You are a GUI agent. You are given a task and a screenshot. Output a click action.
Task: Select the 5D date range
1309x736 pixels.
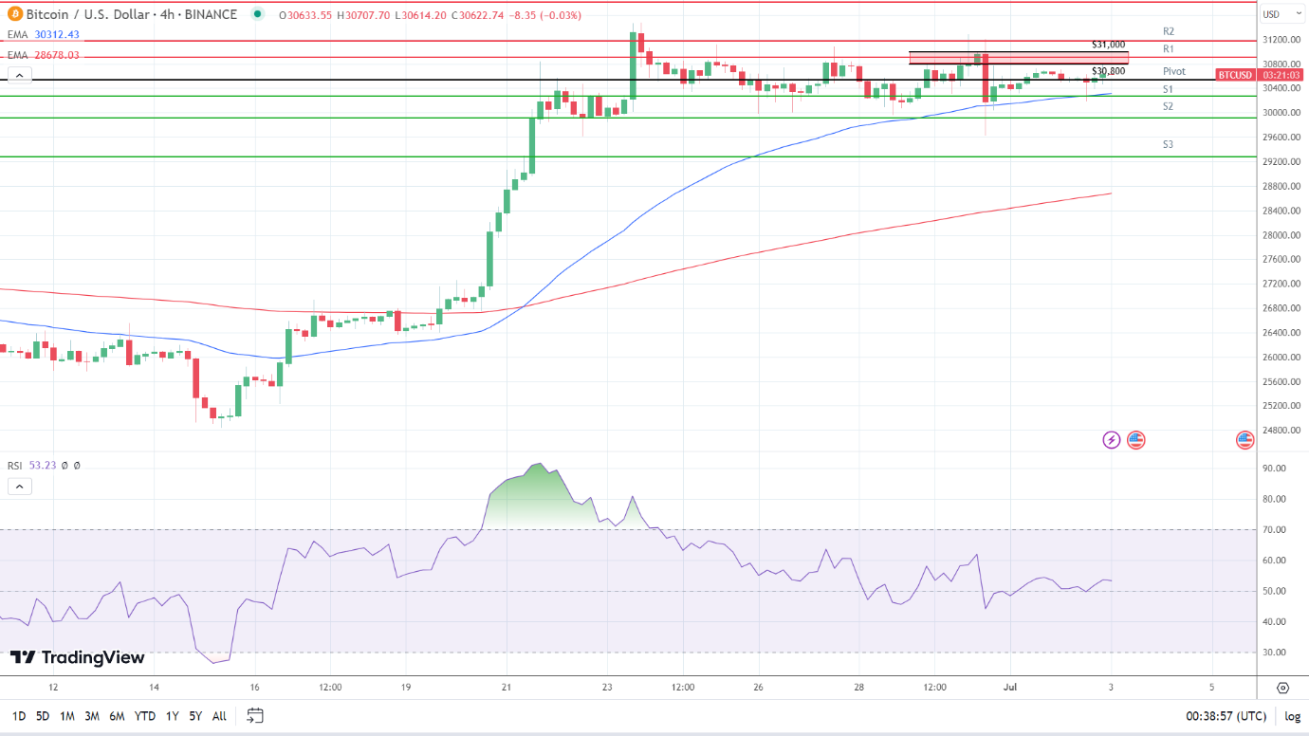click(x=43, y=716)
